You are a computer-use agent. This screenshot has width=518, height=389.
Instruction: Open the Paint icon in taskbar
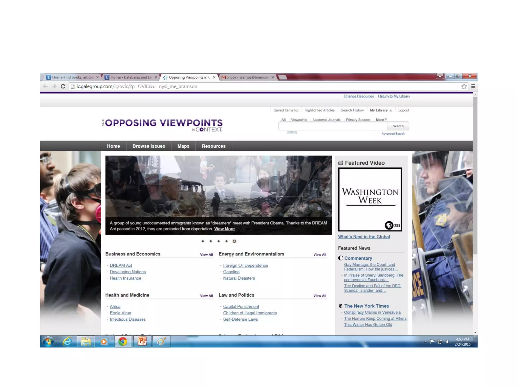point(161,342)
